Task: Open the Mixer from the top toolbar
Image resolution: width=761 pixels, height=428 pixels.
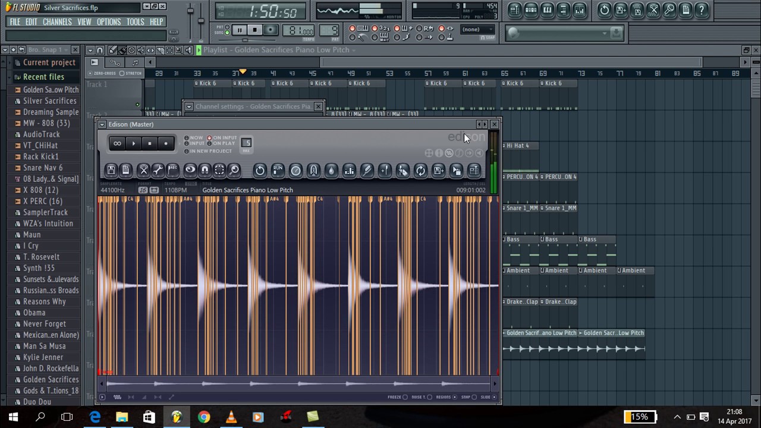Action: point(579,10)
